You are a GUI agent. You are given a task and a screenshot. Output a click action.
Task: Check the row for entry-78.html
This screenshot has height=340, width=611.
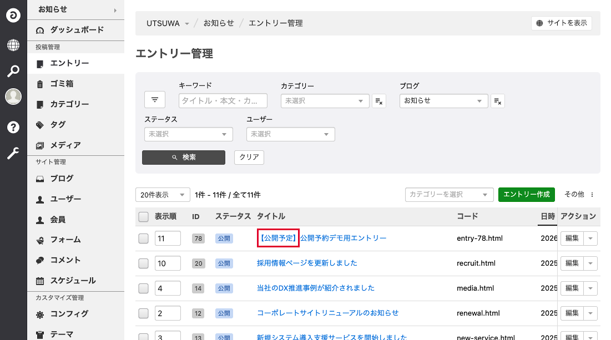(x=143, y=238)
